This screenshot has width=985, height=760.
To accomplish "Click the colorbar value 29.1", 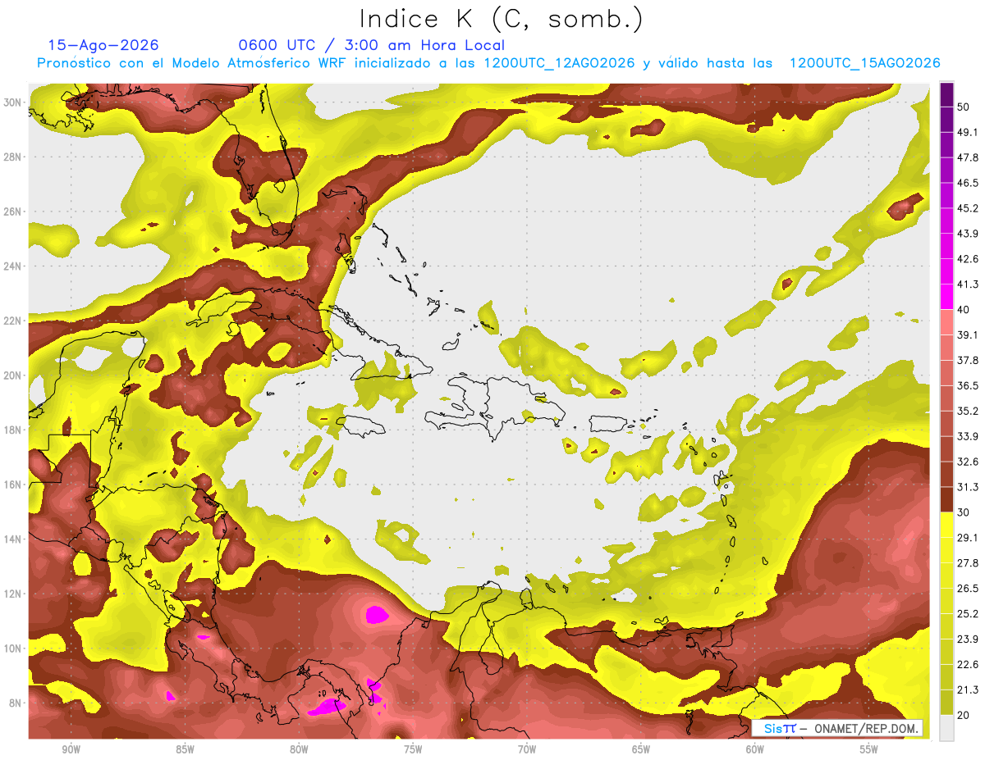I will (x=968, y=538).
